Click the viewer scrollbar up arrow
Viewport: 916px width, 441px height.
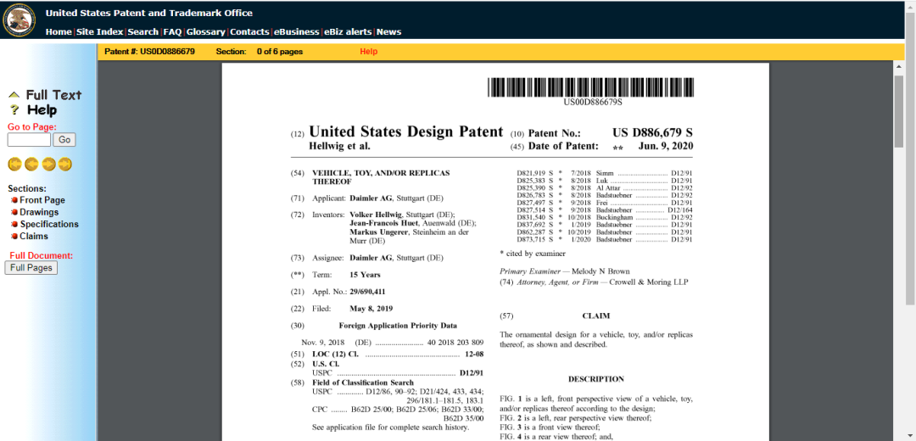(898, 67)
